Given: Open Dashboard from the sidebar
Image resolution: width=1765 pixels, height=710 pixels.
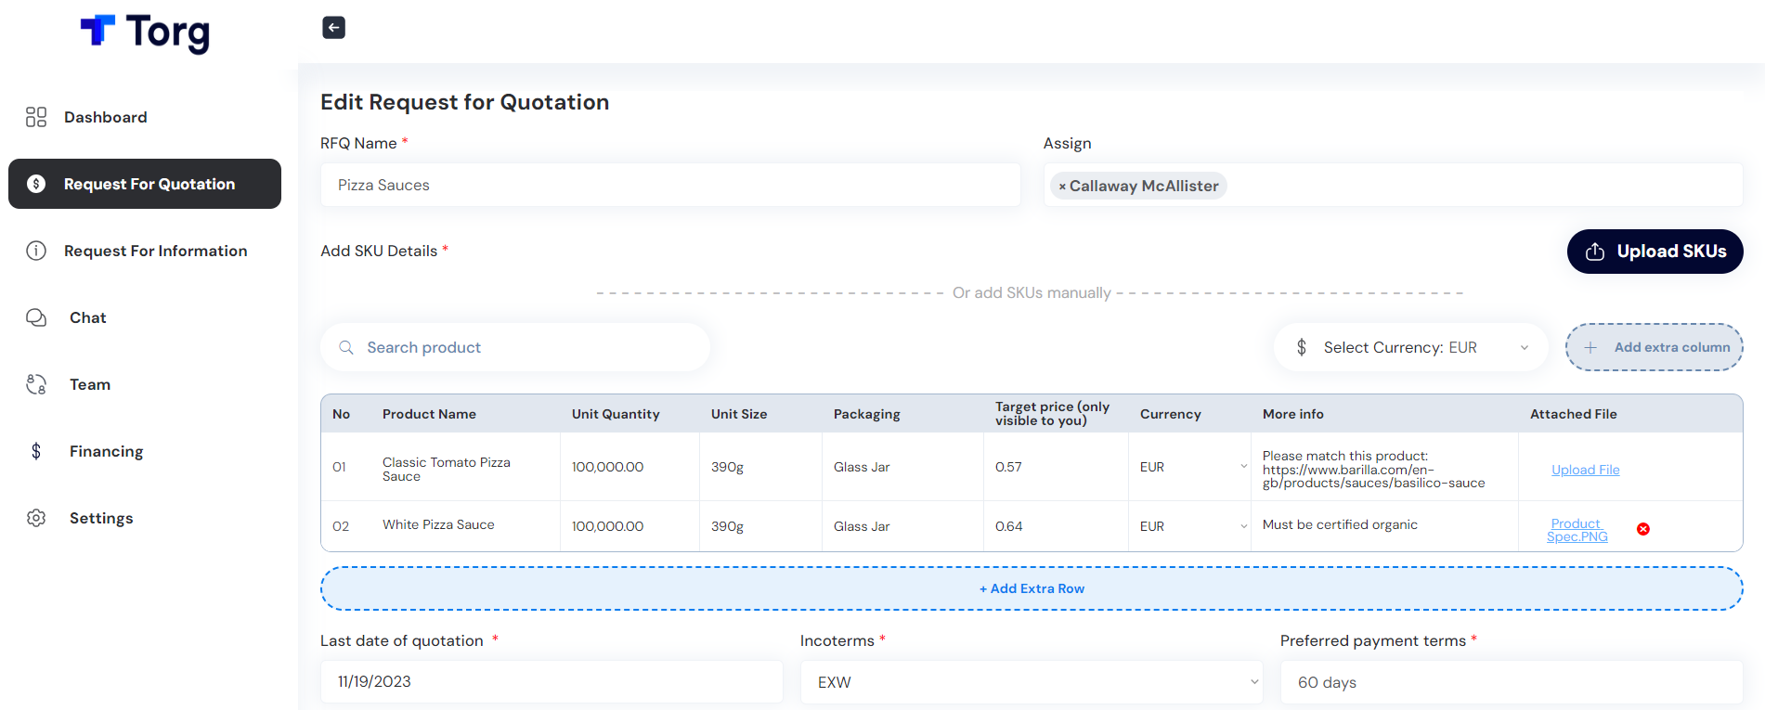Looking at the screenshot, I should click(105, 117).
